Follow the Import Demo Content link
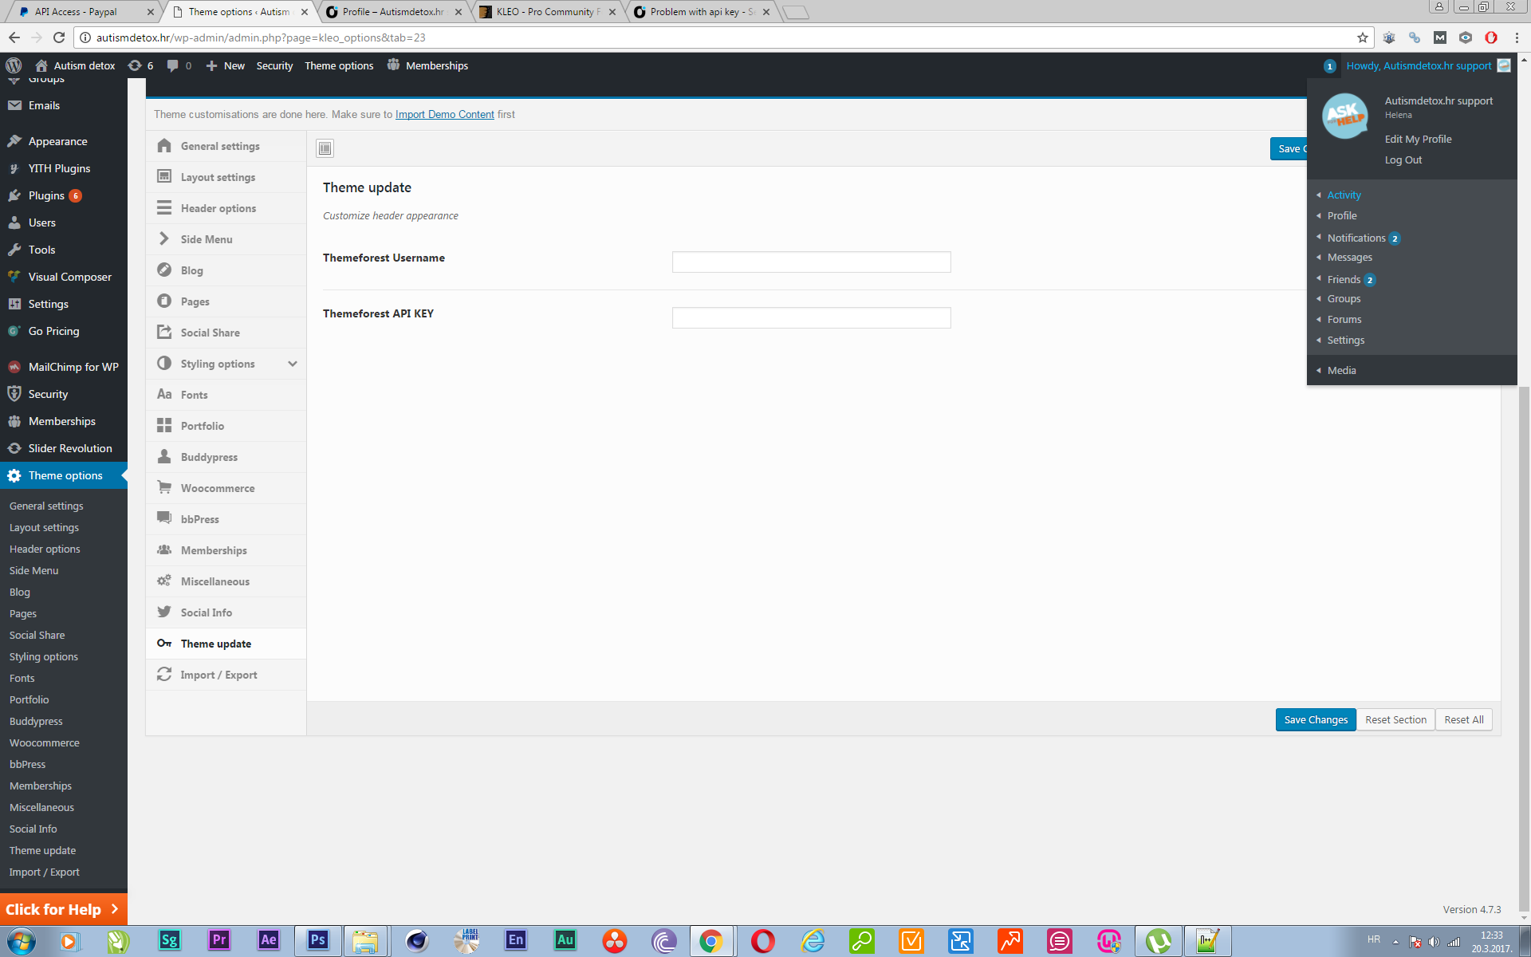1531x957 pixels. pyautogui.click(x=444, y=115)
